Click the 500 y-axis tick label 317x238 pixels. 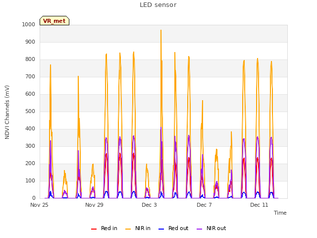[30, 111]
